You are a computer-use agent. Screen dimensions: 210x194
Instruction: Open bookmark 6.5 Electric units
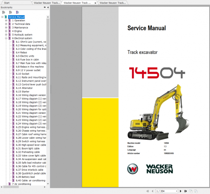pos(25,56)
